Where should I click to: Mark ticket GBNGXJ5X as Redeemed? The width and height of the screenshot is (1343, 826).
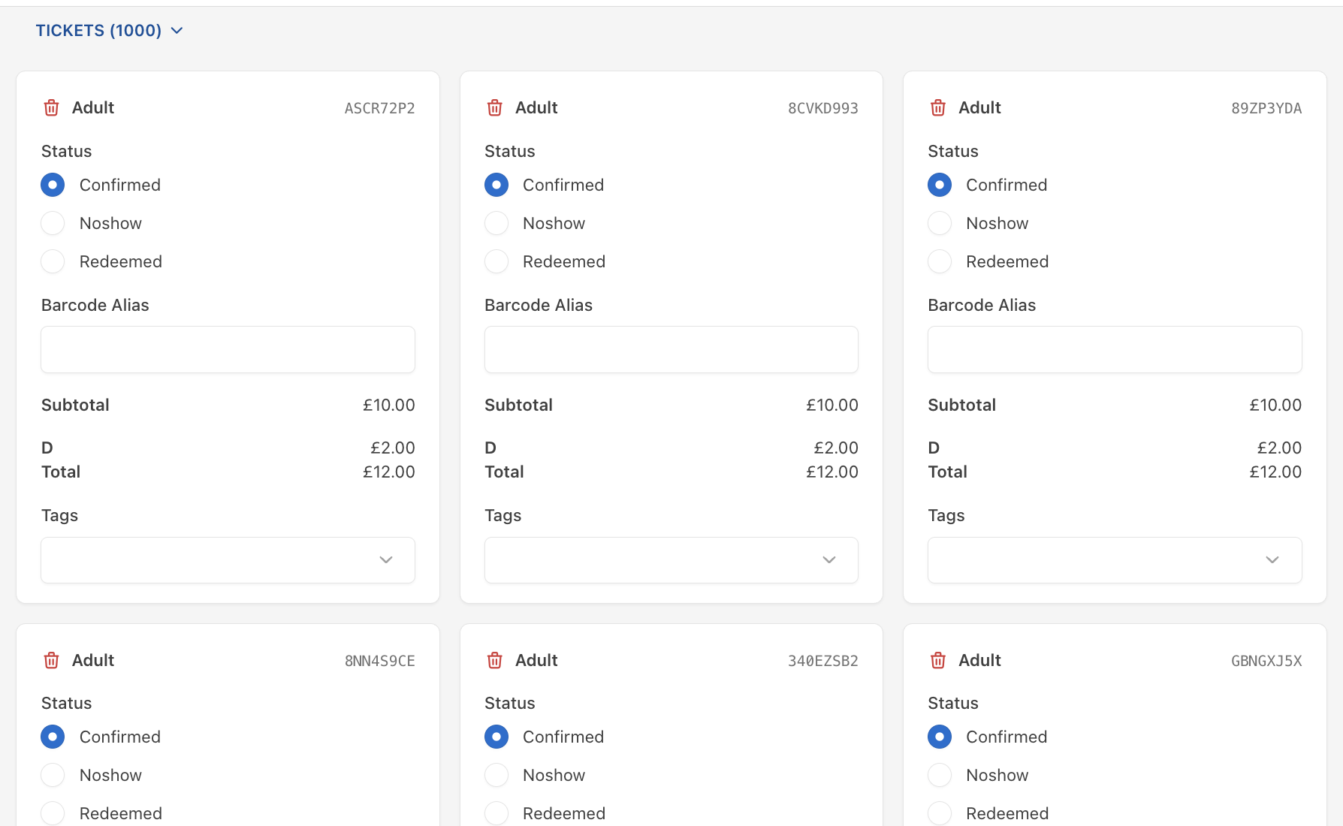pyautogui.click(x=940, y=813)
